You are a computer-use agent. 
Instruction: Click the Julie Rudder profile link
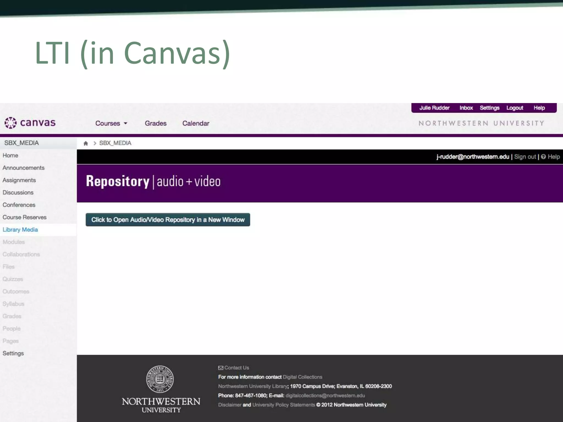(x=434, y=108)
